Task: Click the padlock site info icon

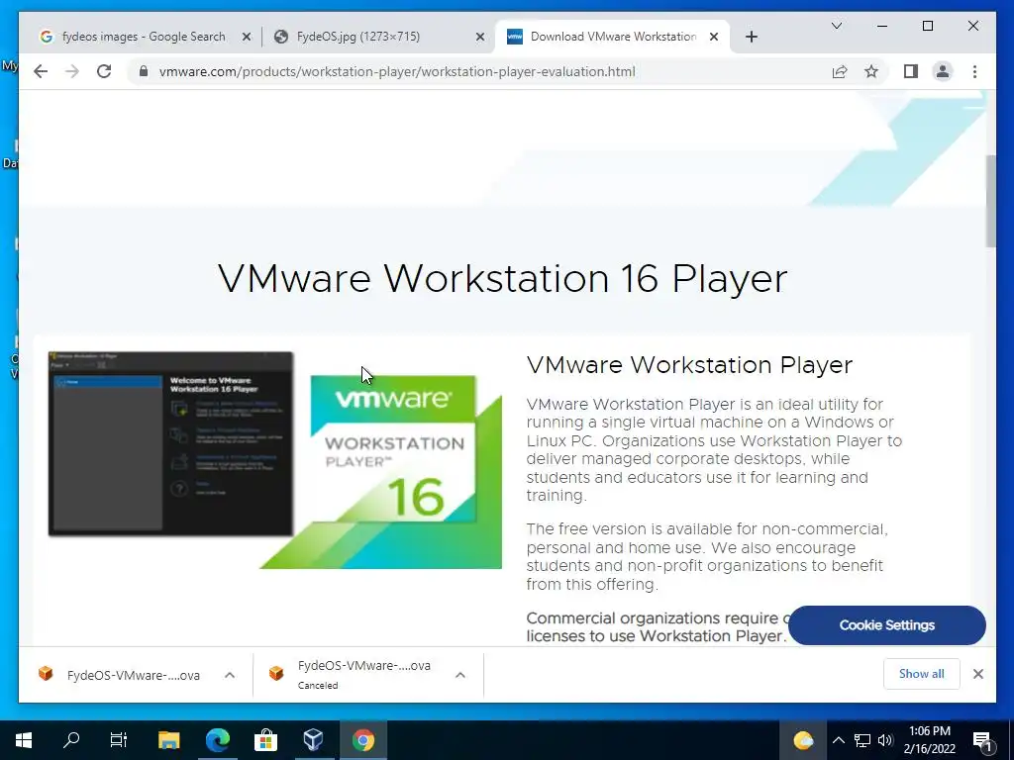Action: coord(143,71)
